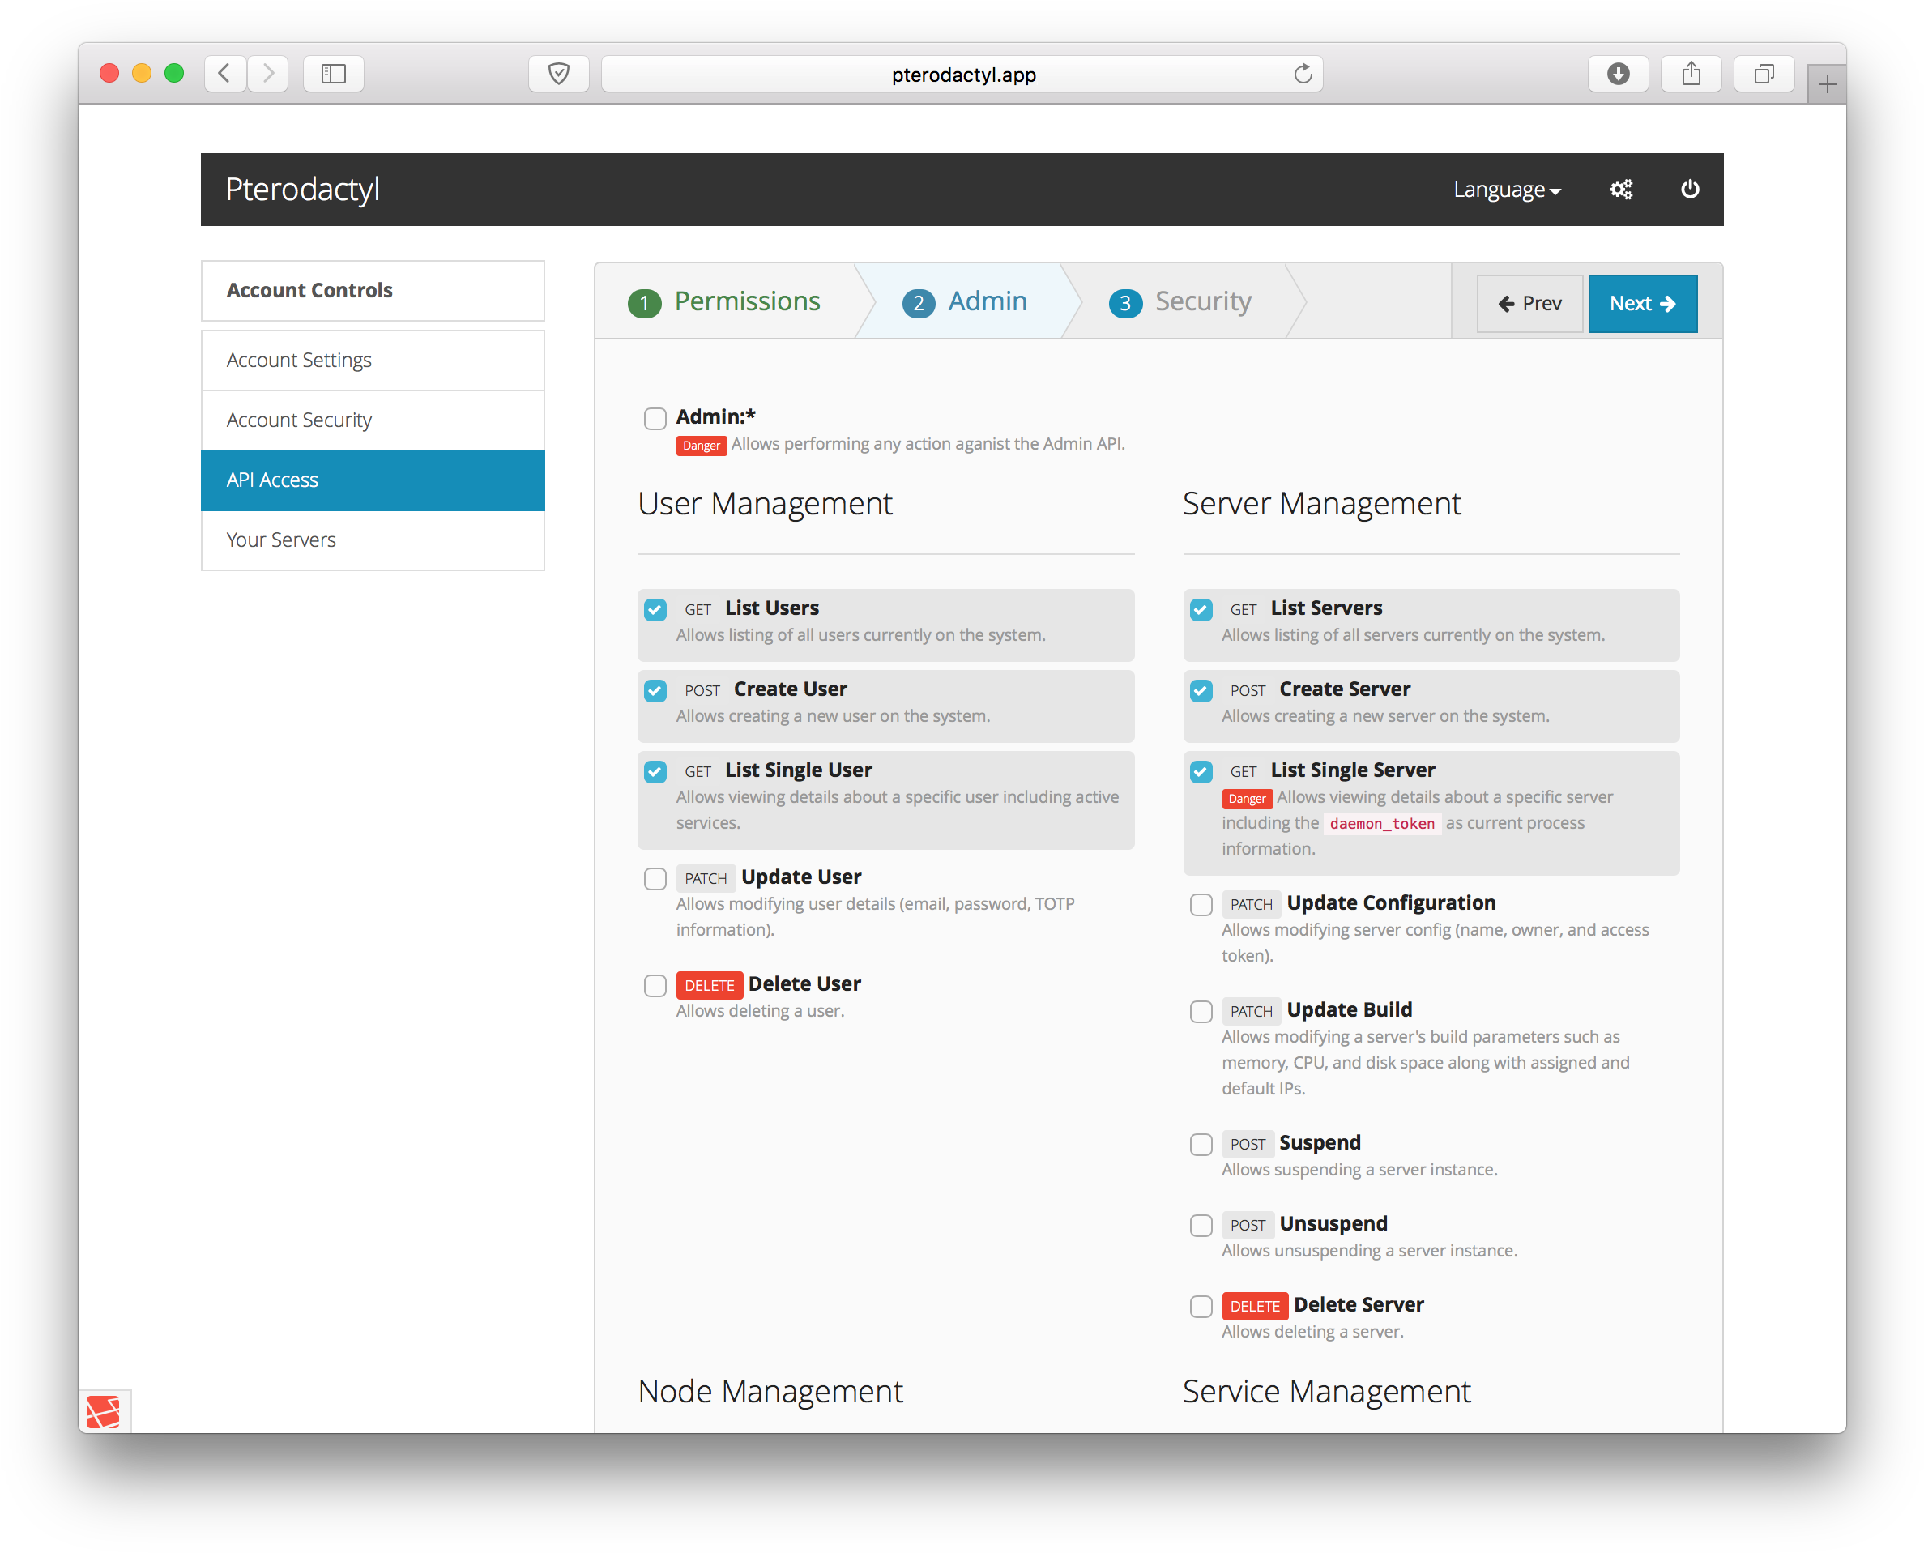This screenshot has height=1553, width=1924.
Task: Select Your Servers in the sidebar
Action: click(281, 540)
